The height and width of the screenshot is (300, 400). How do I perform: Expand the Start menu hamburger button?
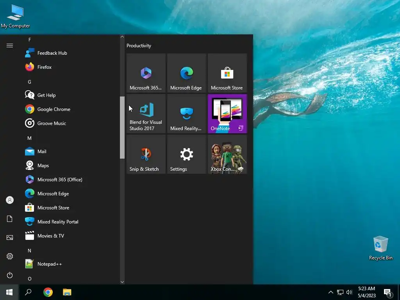pyautogui.click(x=10, y=45)
